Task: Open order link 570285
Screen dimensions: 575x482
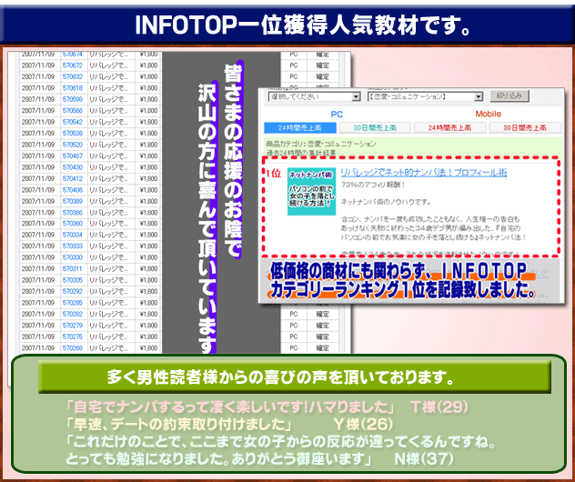Action: pyautogui.click(x=72, y=303)
